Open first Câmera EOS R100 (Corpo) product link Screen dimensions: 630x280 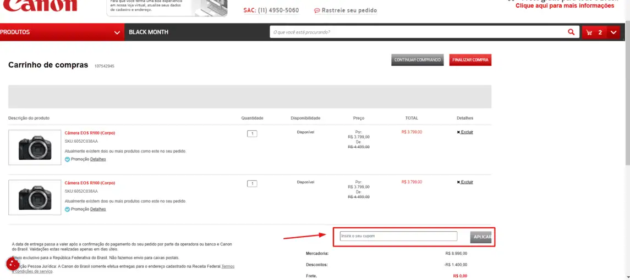[90, 133]
